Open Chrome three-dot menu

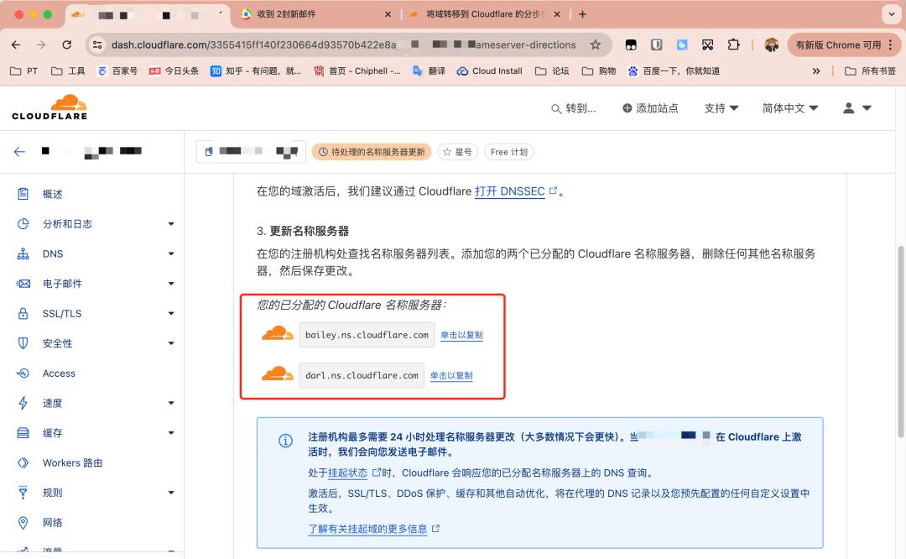tap(890, 44)
